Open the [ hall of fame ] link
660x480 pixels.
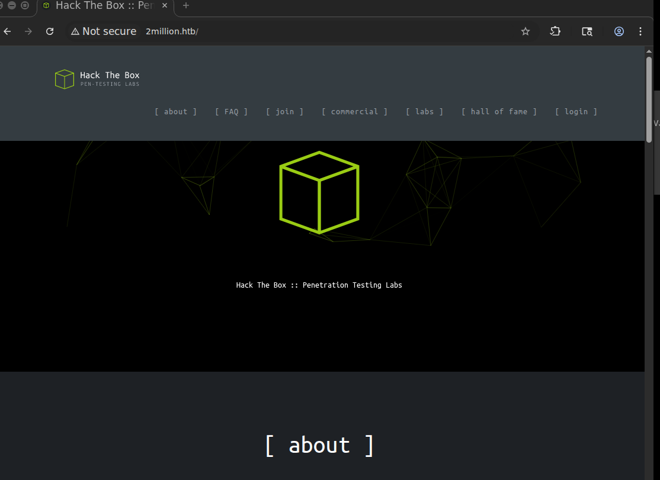pyautogui.click(x=499, y=112)
